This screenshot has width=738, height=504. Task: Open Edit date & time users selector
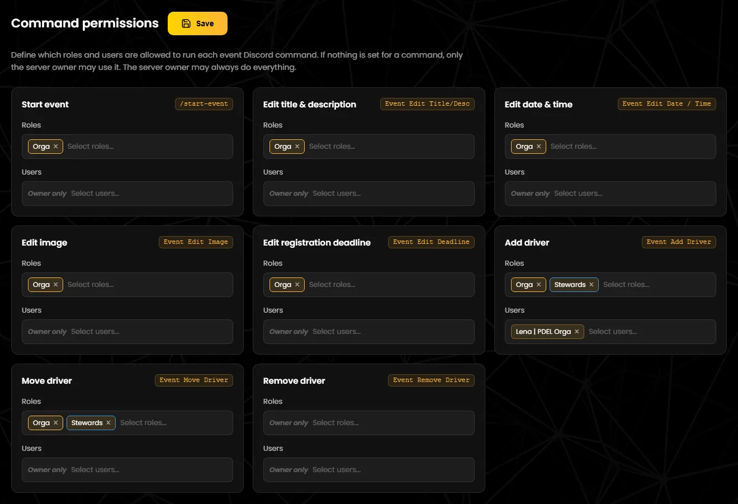point(611,194)
